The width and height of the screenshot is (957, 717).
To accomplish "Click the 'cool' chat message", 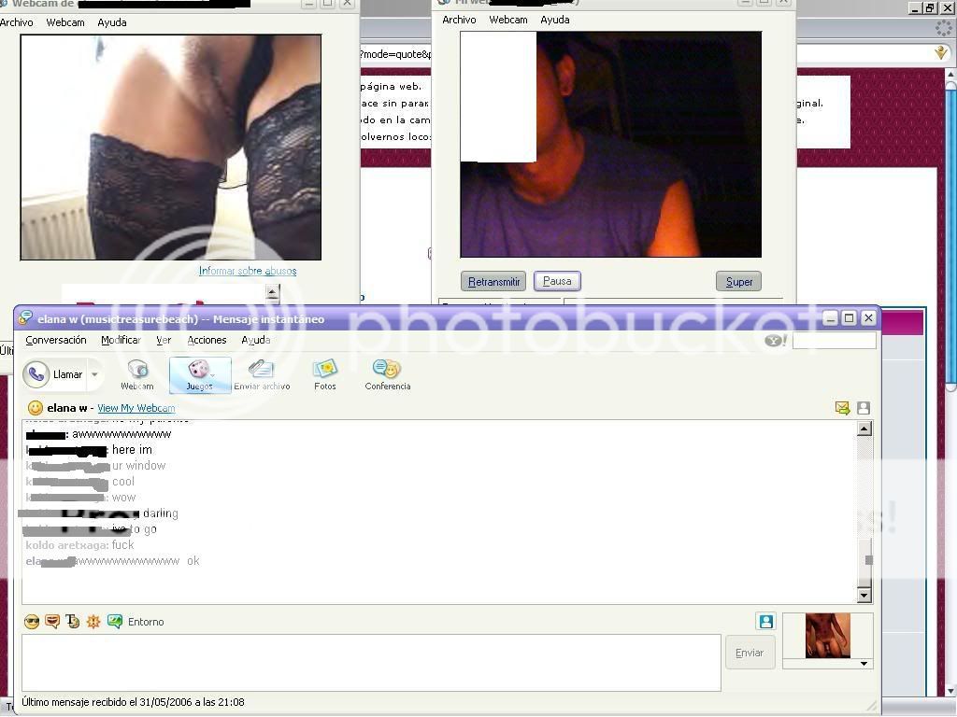I will click(x=123, y=482).
